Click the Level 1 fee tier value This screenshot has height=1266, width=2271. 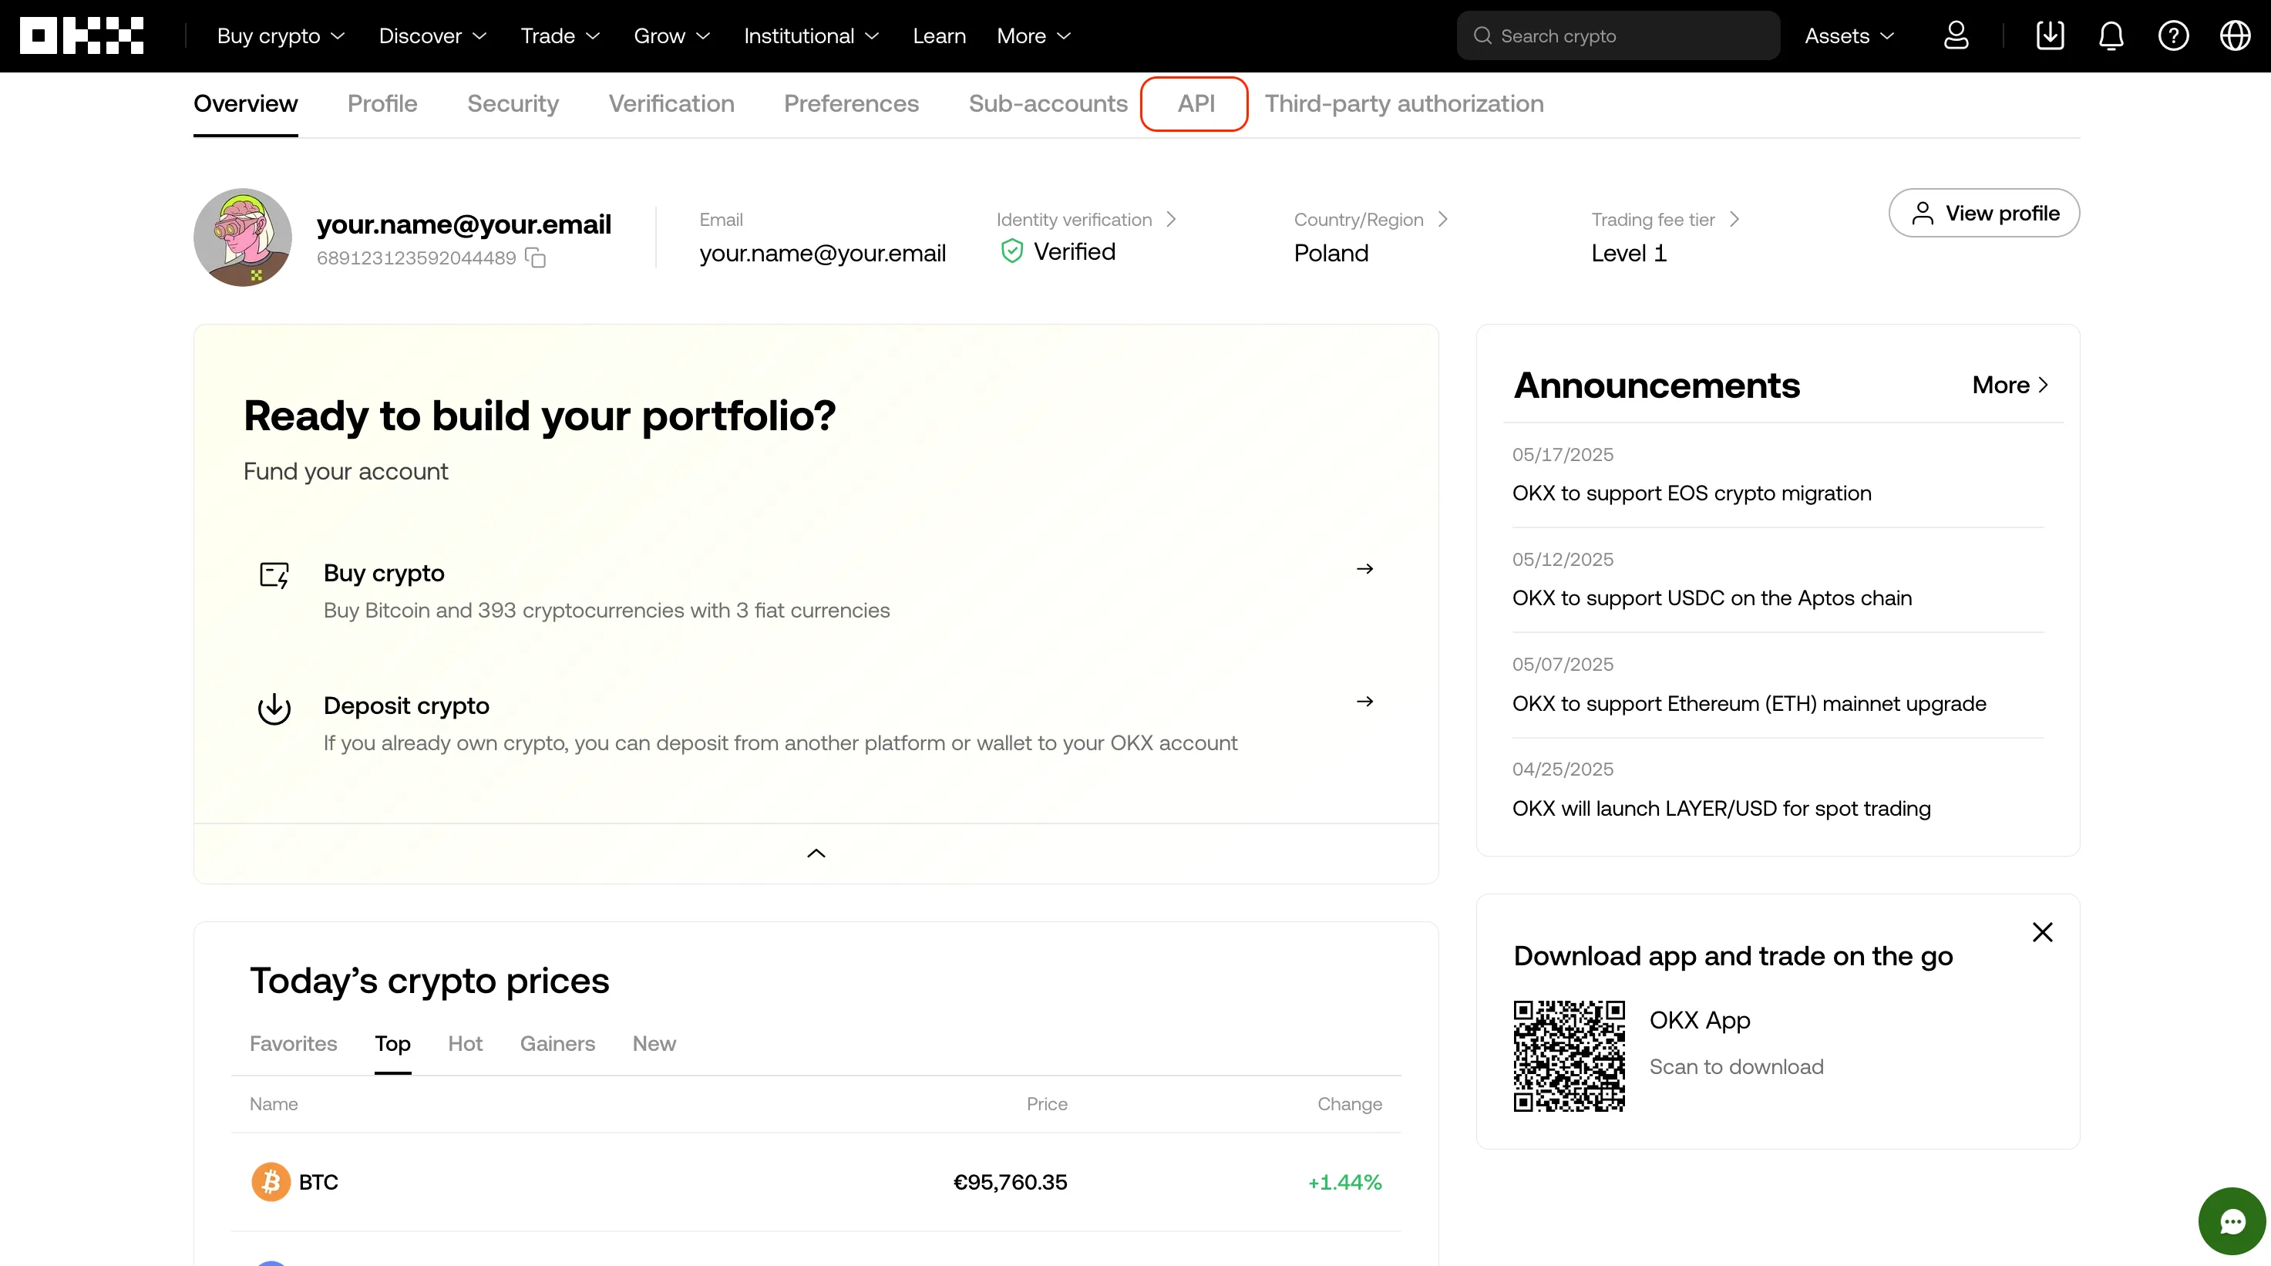click(1628, 253)
